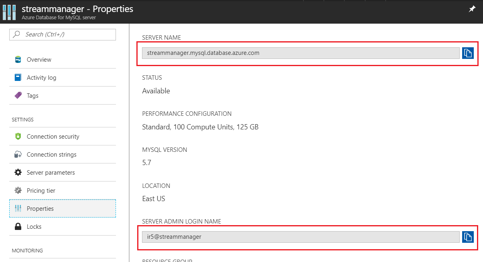483x262 pixels.
Task: Click the search magnifier icon
Action: tap(17, 34)
